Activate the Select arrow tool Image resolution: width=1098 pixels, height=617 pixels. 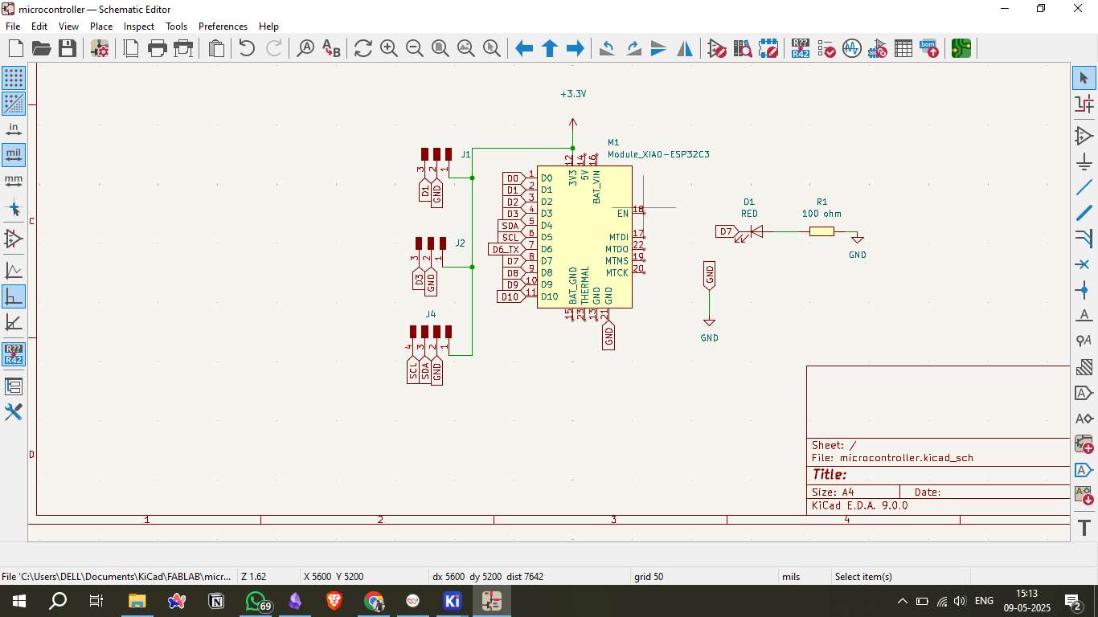click(1084, 78)
